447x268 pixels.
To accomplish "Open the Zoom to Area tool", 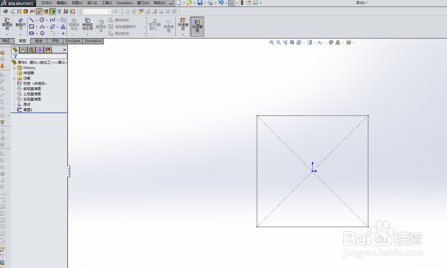I will click(x=278, y=43).
